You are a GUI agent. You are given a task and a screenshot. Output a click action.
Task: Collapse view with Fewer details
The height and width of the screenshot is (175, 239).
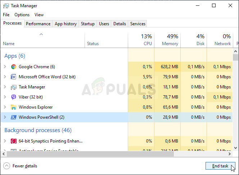[24, 166]
